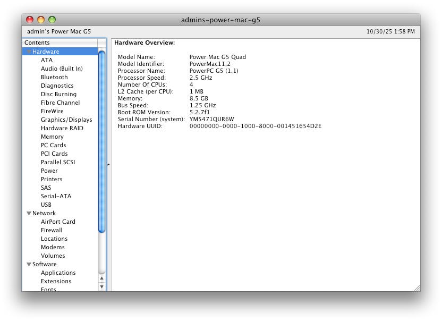Click the blue sidebar scrollbar thumb

point(102,141)
